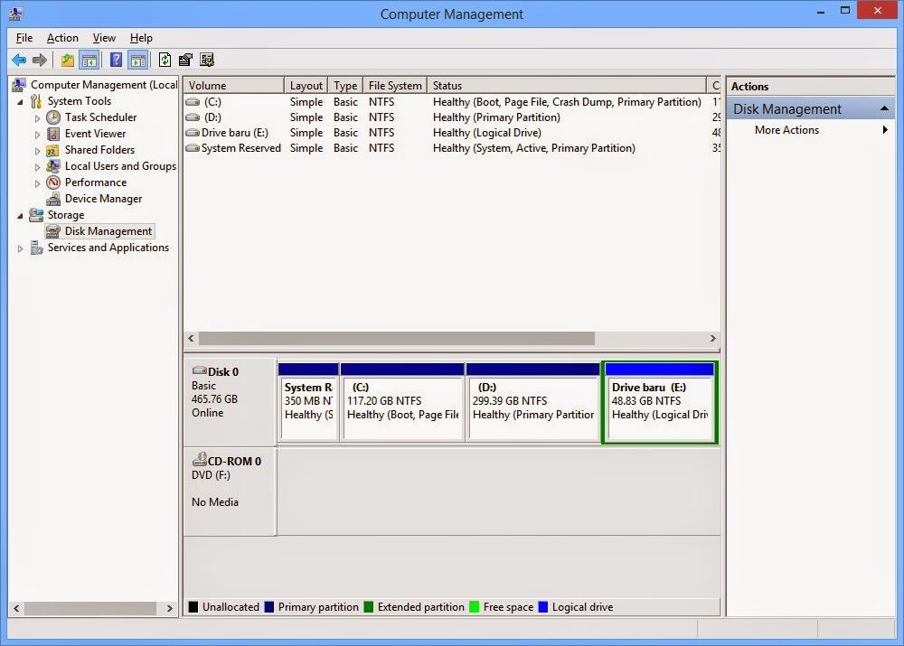
Task: Sort by Volume column header
Action: click(x=233, y=85)
